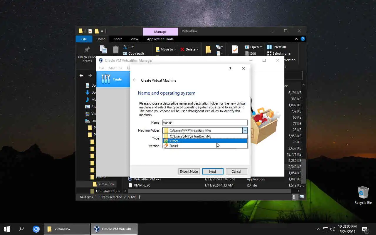376x235 pixels.
Task: Open Machine menu in VirtualBox Manager
Action: tap(115, 68)
